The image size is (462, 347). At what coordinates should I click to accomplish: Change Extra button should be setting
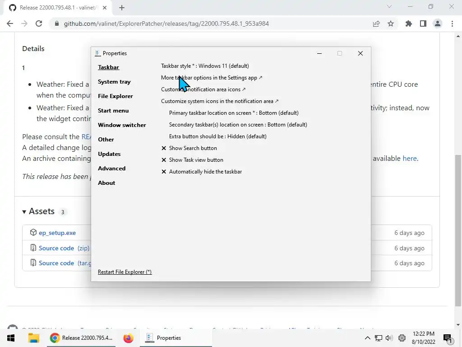click(x=218, y=136)
